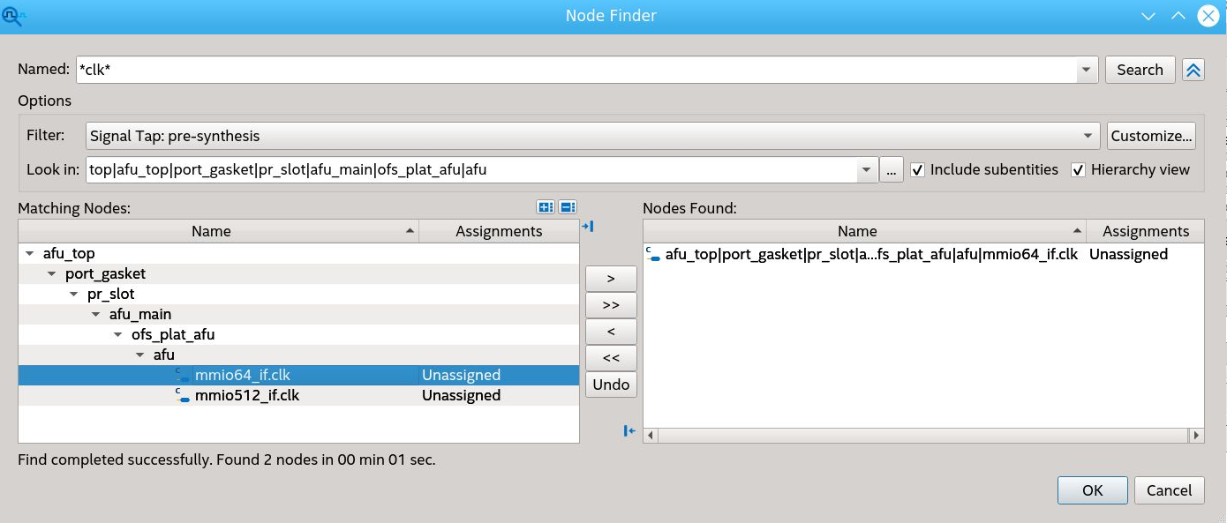Collapse the afu_main tree node
The image size is (1227, 523).
click(96, 315)
